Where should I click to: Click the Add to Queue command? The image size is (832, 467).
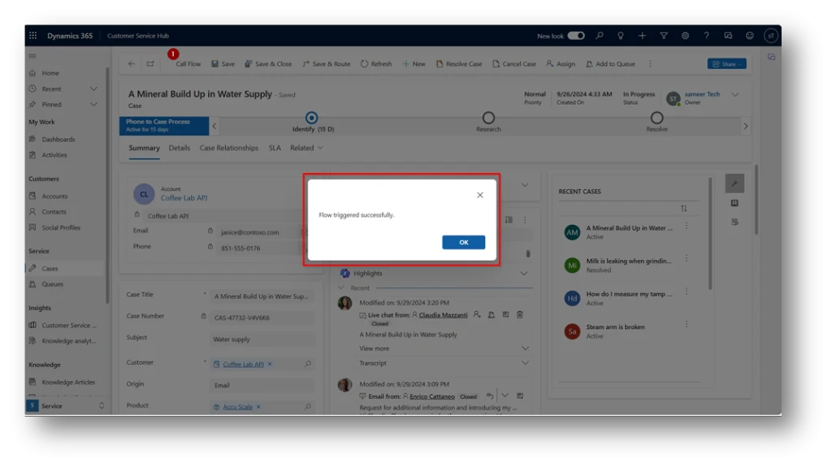(610, 64)
